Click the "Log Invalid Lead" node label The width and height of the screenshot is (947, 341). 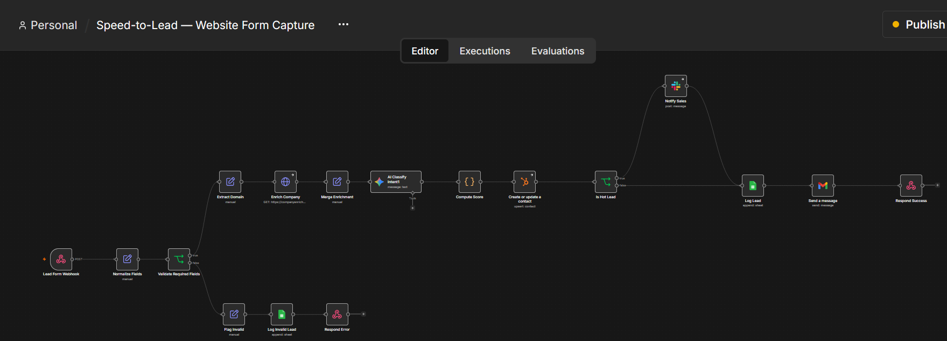click(282, 330)
